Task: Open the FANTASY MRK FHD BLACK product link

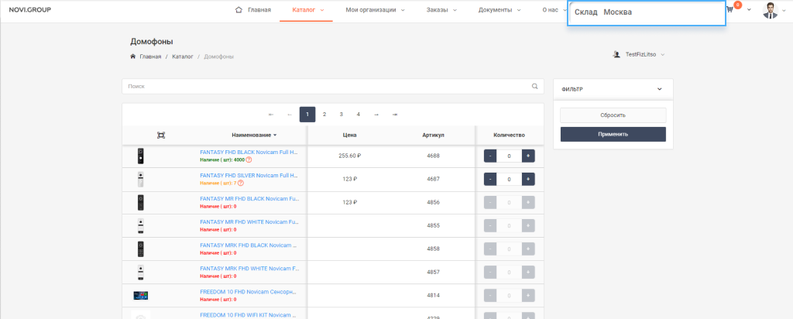Action: 249,245
